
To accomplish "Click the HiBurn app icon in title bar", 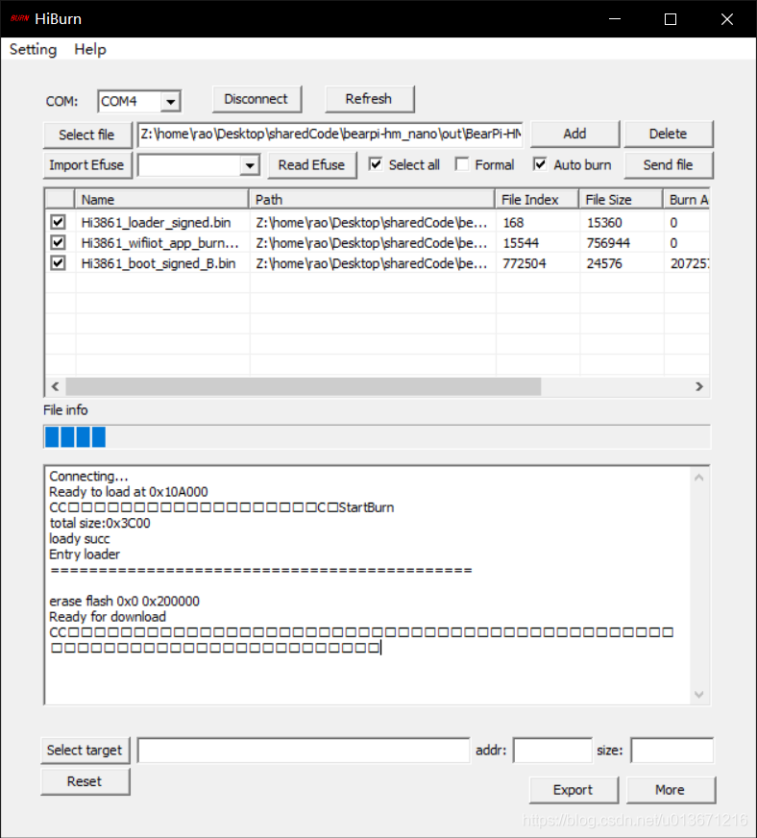I will [18, 19].
